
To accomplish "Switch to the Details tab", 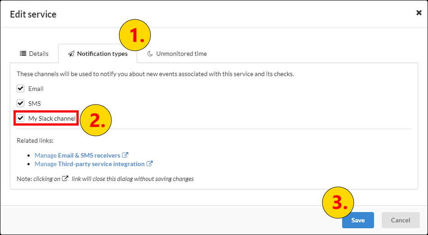I will pos(34,54).
